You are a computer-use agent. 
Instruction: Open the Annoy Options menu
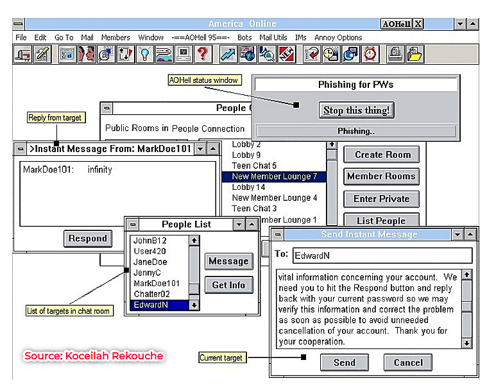pyautogui.click(x=338, y=38)
